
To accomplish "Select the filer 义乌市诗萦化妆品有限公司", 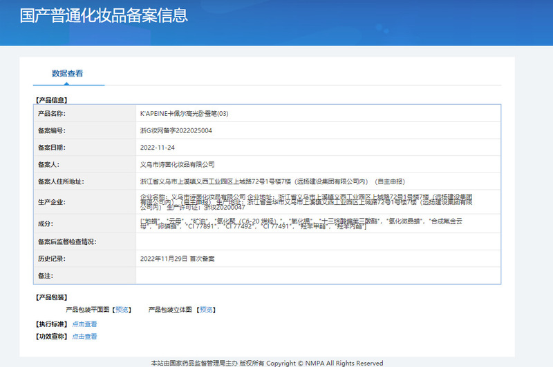I will [x=178, y=164].
